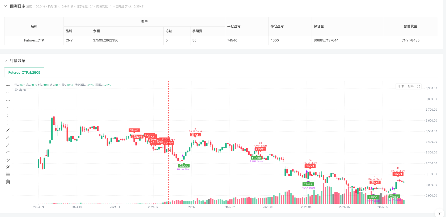Click the 3,000.00 price axis label
The image size is (446, 217).
(431, 185)
